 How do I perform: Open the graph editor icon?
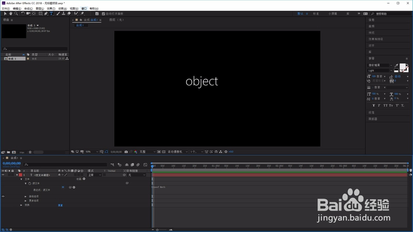[x=145, y=164]
